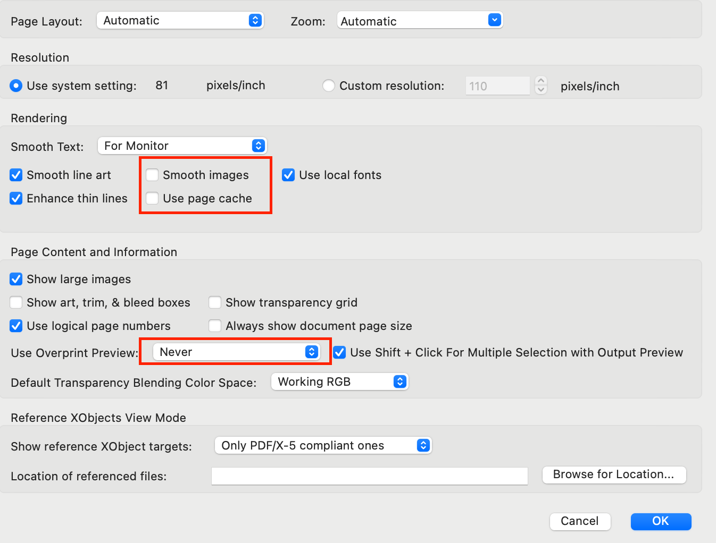716x543 pixels.
Task: Disable Shift + Click multiple selection option
Action: click(x=339, y=352)
